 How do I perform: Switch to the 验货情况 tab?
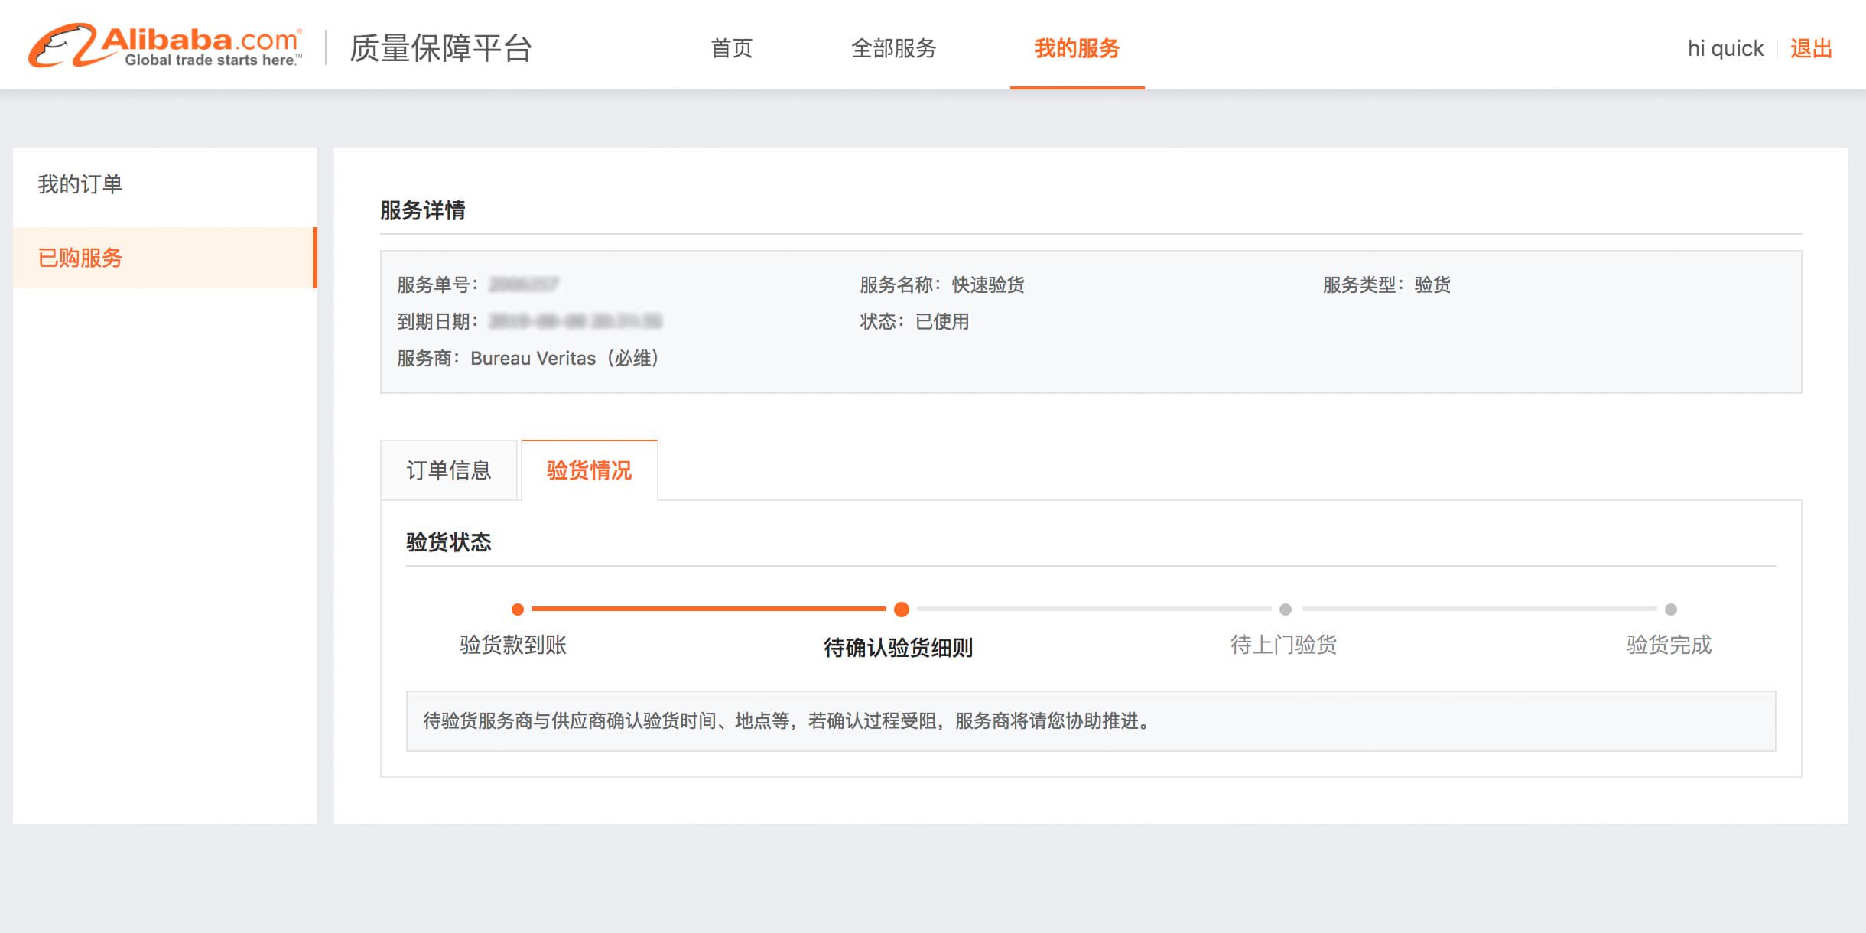tap(589, 470)
